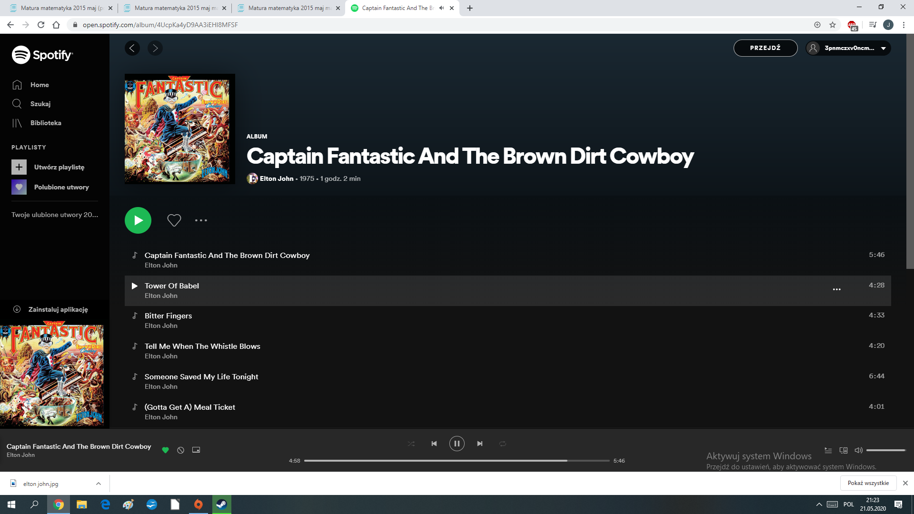The height and width of the screenshot is (514, 914).
Task: Mute the Spotify tab audio icon
Action: [x=442, y=8]
